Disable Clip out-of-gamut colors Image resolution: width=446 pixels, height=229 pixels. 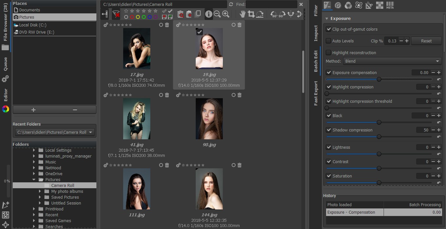coord(328,29)
